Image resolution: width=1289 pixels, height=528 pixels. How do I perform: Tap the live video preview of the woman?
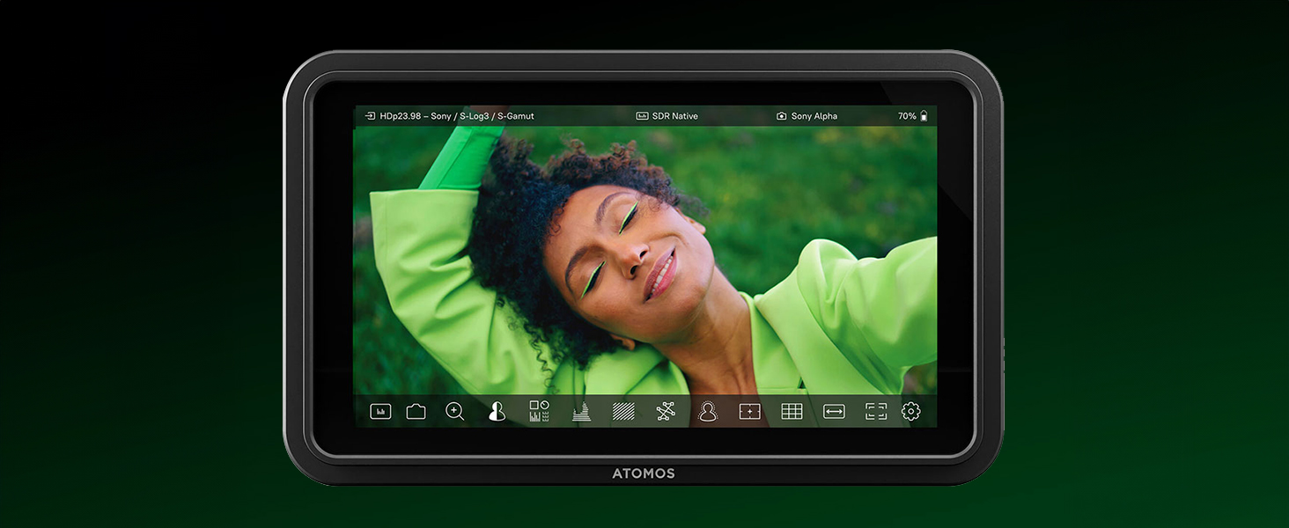pos(645,260)
